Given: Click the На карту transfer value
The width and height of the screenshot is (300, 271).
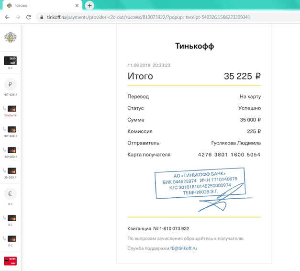Looking at the screenshot, I should click(250, 97).
